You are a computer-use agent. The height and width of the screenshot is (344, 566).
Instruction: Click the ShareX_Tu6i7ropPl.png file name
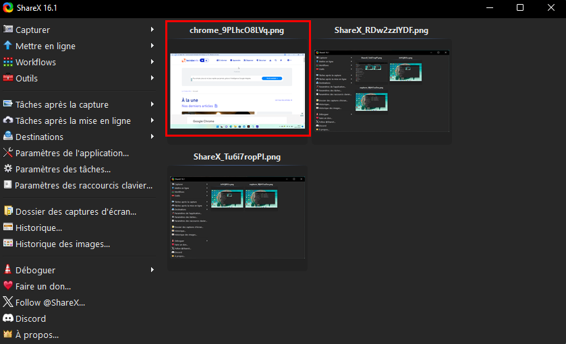pos(237,157)
